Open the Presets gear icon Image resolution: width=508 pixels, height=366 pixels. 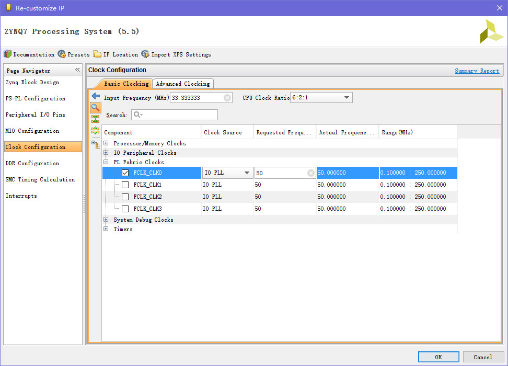[x=62, y=54]
